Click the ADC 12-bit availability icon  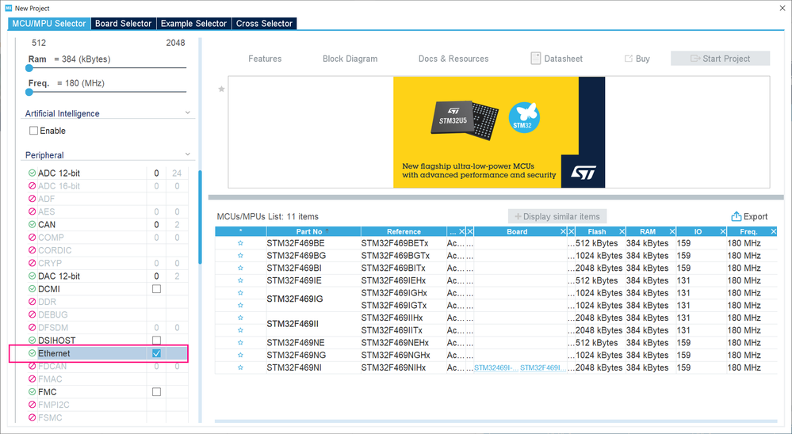click(x=33, y=173)
